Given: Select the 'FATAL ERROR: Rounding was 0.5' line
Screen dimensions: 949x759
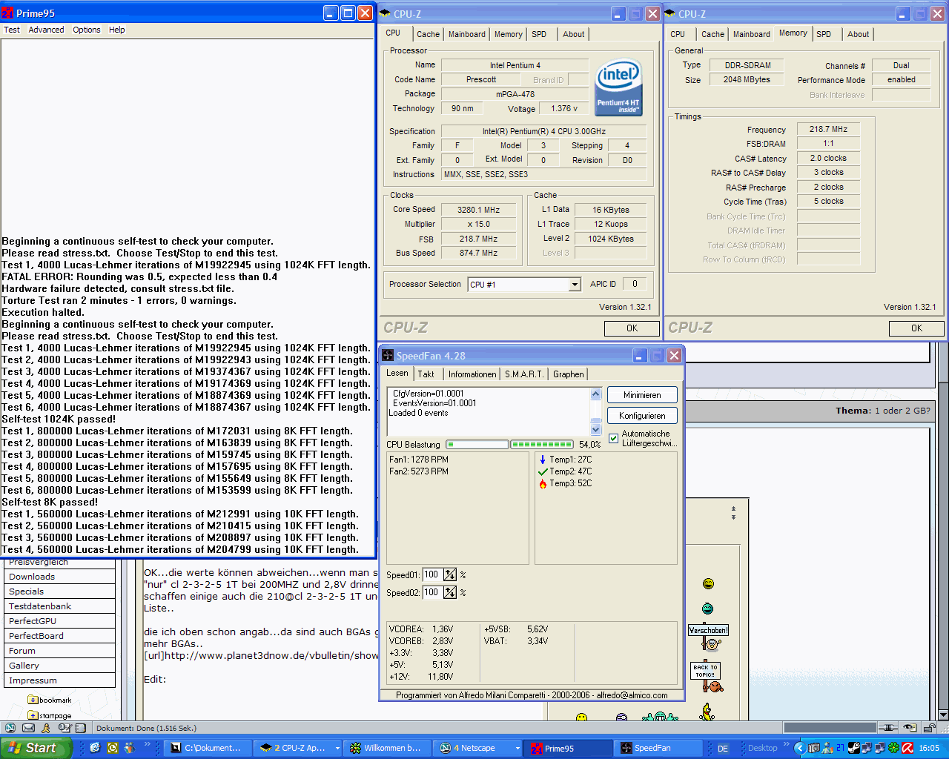Looking at the screenshot, I should [x=139, y=276].
